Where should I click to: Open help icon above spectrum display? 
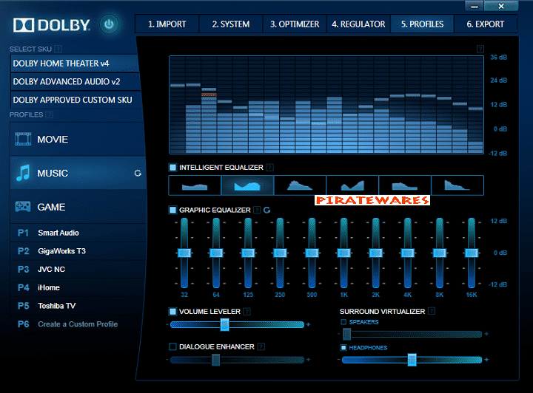[x=480, y=49]
